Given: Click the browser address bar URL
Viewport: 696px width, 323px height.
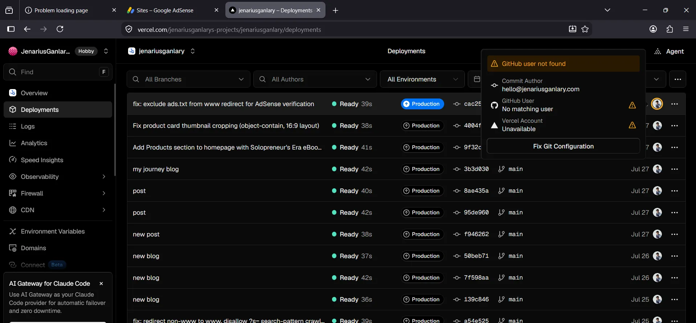Looking at the screenshot, I should pos(229,30).
